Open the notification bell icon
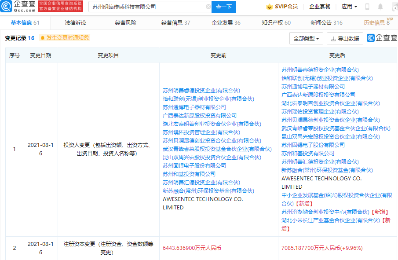This screenshot has height=260, width=398. coord(380,7)
